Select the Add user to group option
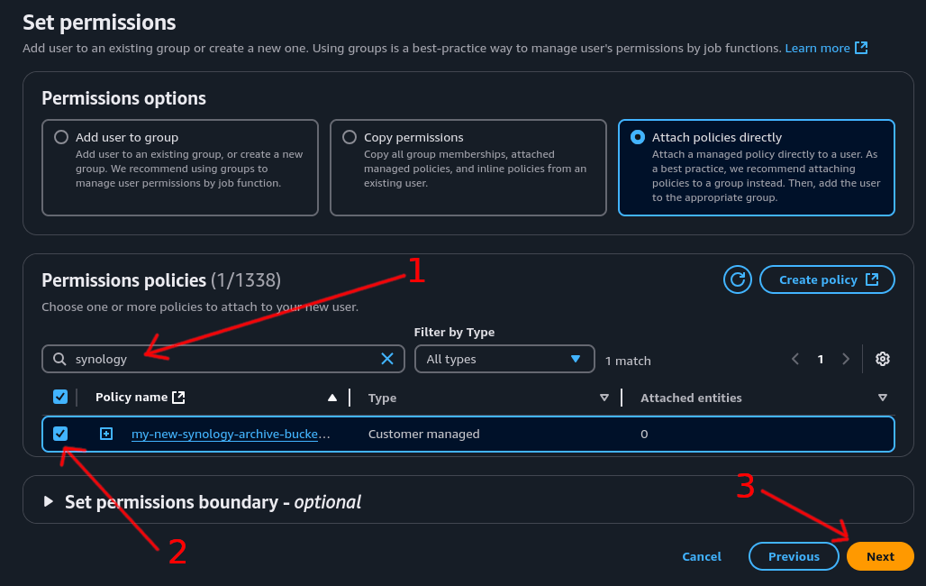926x586 pixels. click(x=61, y=137)
